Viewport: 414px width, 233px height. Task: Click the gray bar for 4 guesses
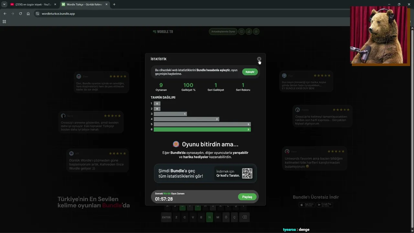click(186, 119)
